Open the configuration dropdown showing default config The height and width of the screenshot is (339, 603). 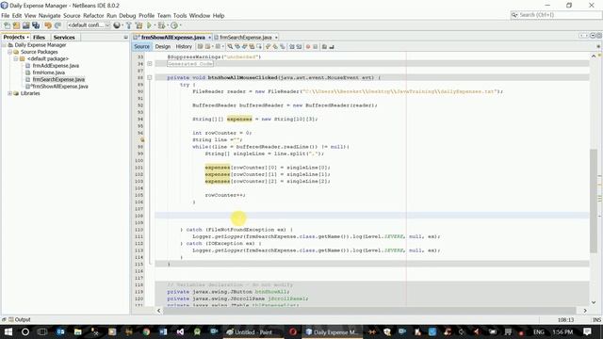tap(89, 25)
